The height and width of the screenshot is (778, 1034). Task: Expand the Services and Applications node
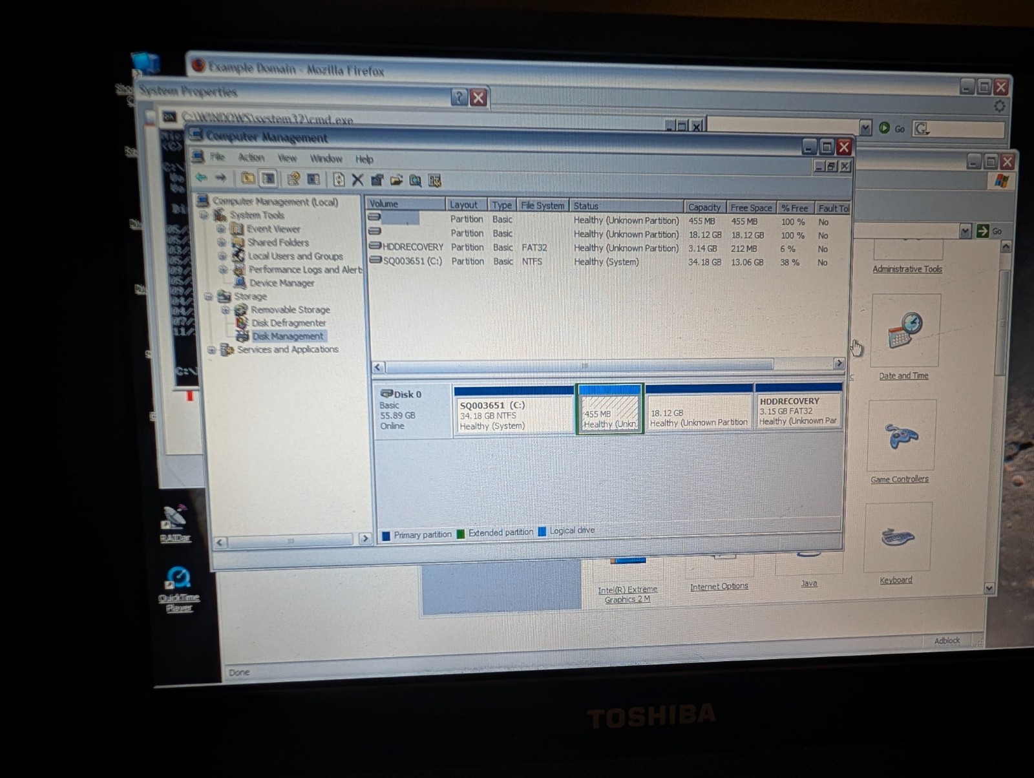[x=212, y=350]
